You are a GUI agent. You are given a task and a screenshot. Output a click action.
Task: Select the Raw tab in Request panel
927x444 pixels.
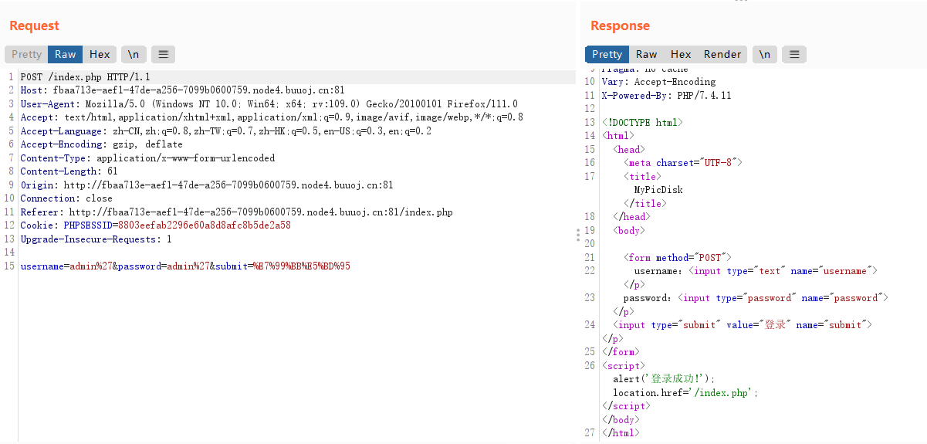66,54
